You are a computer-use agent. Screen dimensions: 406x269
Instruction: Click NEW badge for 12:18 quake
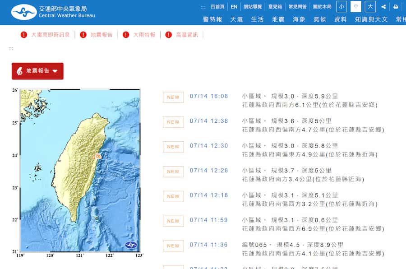(173, 196)
